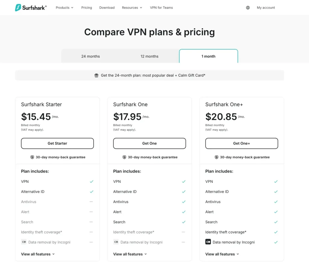
Task: Click the gift icon in the promo banner
Action: 96,75
